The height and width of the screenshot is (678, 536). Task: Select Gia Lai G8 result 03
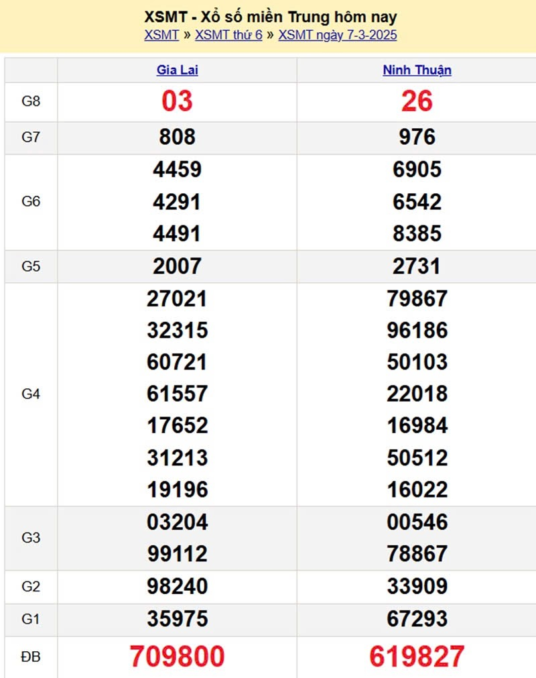[x=177, y=101]
